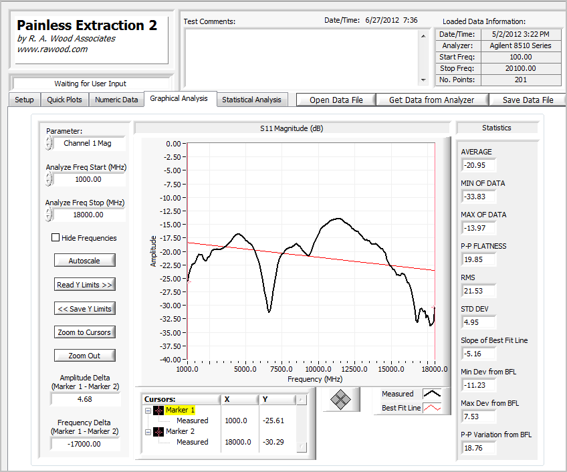This screenshot has width=567, height=472.
Task: Click the MAX OF DATA value -13.97
Action: click(479, 228)
